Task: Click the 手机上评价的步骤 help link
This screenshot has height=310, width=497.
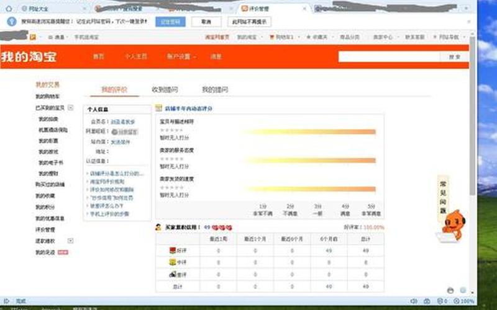Action: tap(110, 214)
